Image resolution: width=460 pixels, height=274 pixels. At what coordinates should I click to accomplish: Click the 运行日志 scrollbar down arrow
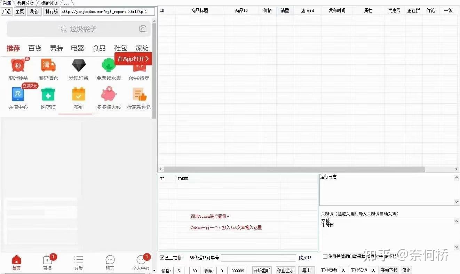point(457,202)
